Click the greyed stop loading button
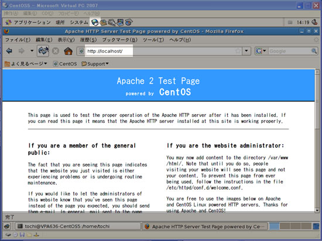This screenshot has width=322, height=241. click(56, 51)
